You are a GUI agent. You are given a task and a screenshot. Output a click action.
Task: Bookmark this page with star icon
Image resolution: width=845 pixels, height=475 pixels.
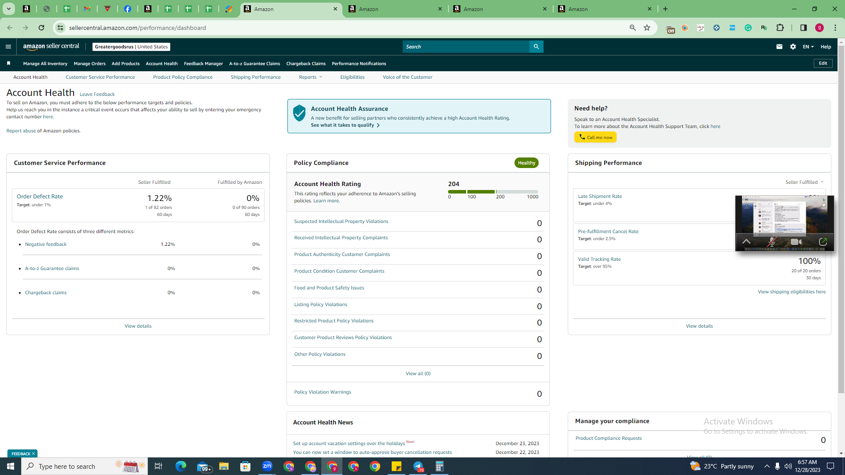(647, 28)
